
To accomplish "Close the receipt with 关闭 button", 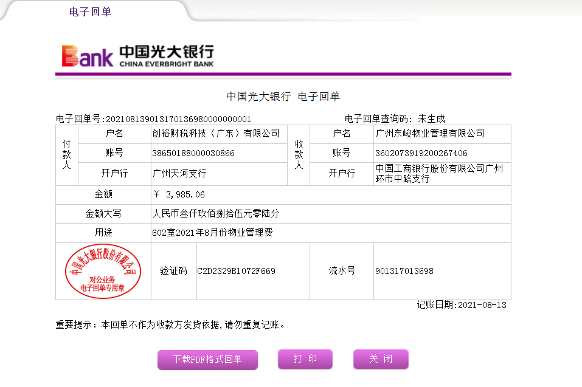I will click(x=381, y=359).
